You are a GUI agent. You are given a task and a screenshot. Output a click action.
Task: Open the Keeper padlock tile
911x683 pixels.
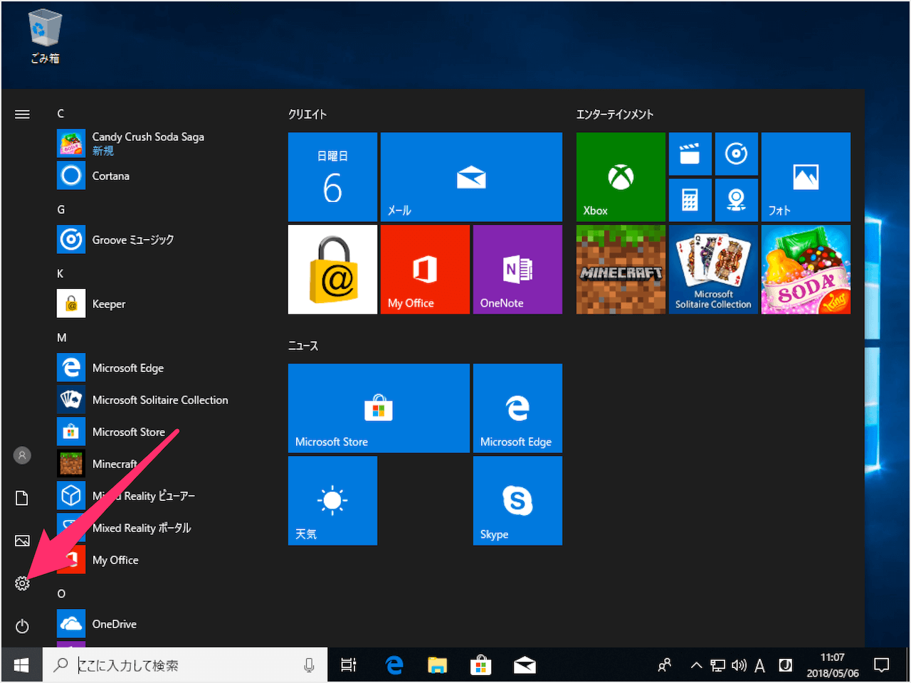(x=332, y=269)
